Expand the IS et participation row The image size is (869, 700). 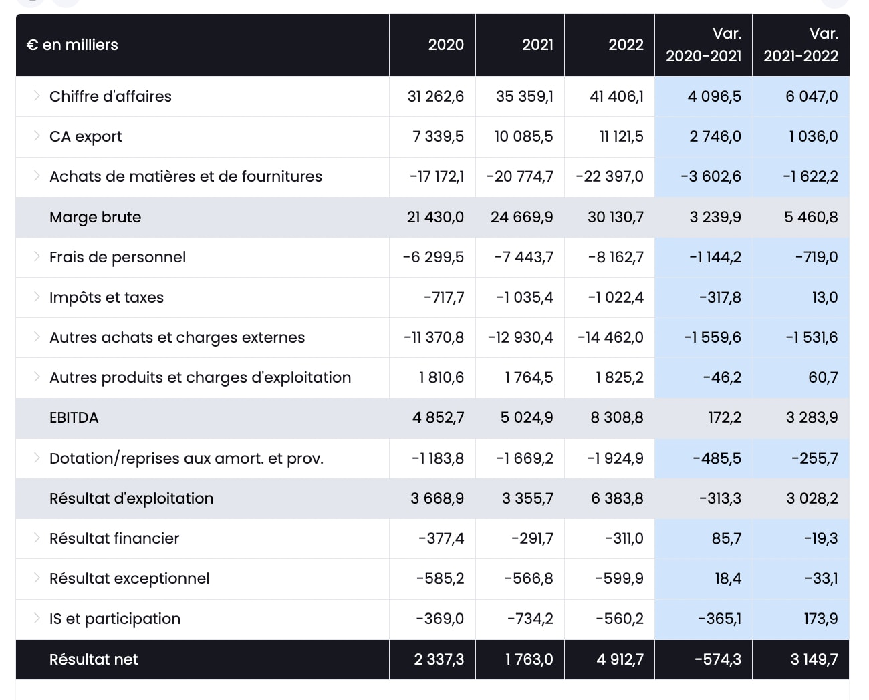click(x=37, y=618)
